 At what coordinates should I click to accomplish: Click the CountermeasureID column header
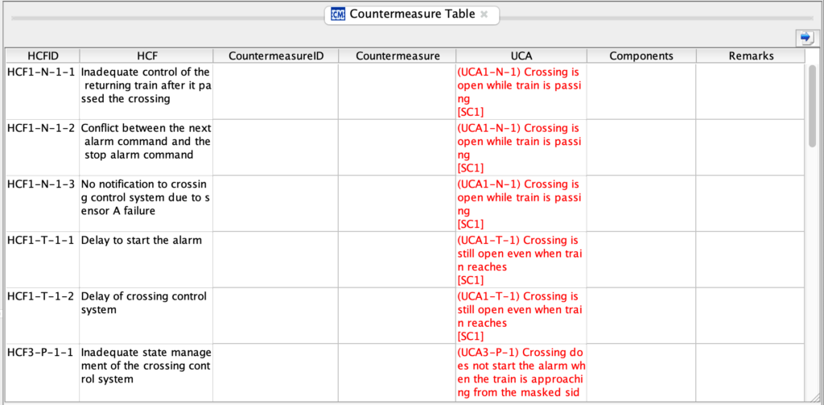(276, 56)
